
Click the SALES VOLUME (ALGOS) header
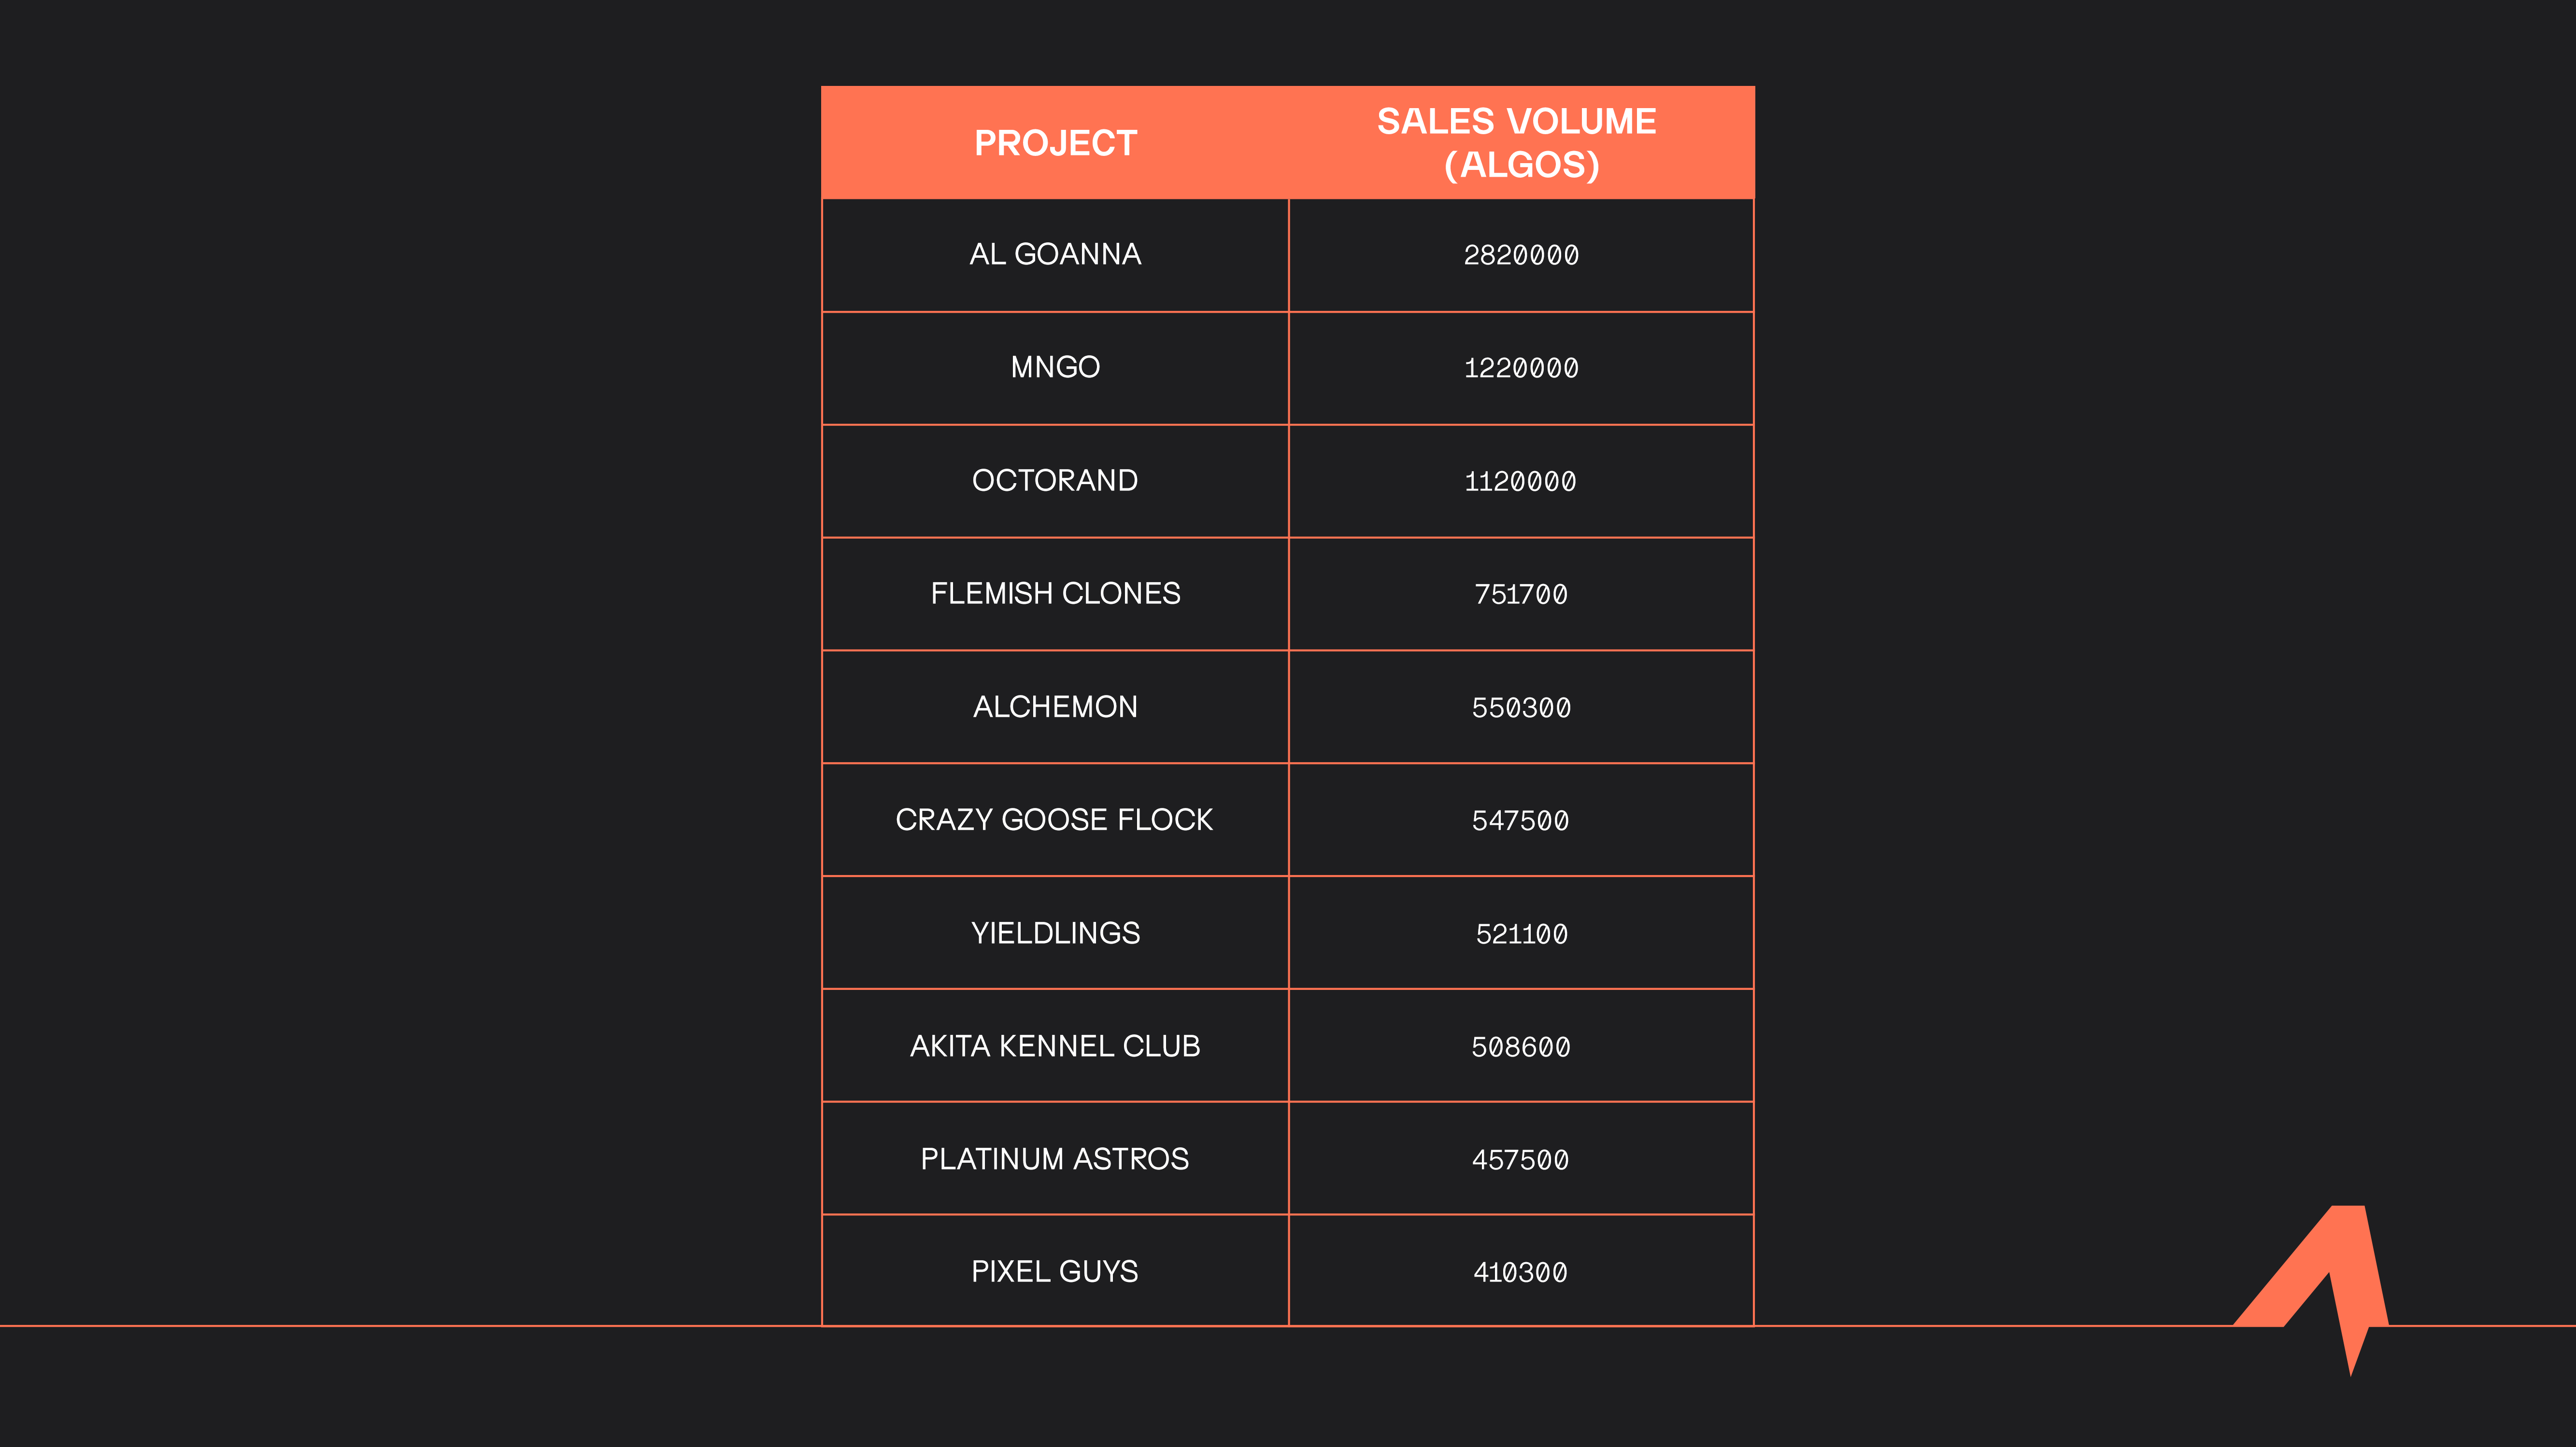(1520, 143)
